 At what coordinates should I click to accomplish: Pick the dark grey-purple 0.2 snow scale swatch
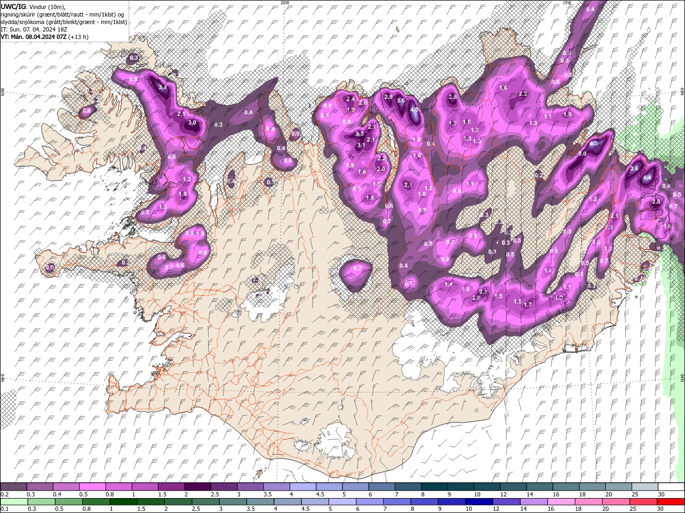[13, 487]
